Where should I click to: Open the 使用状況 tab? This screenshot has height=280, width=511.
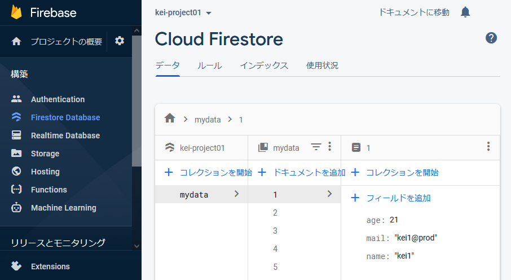click(322, 65)
